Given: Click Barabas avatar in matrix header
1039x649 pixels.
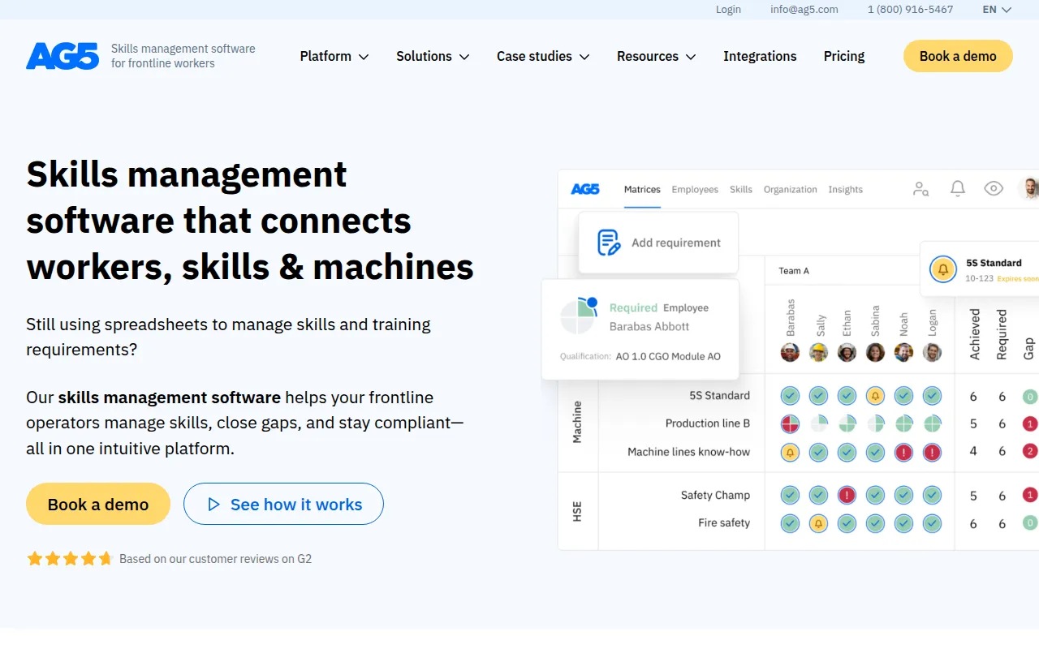Looking at the screenshot, I should [x=791, y=352].
